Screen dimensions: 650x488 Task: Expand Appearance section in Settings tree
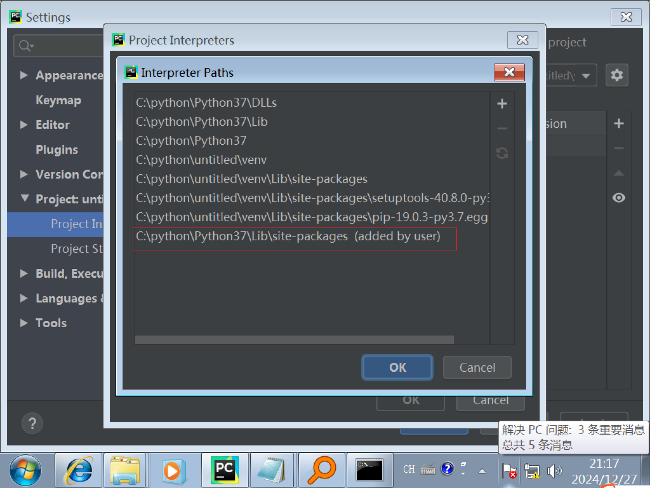coord(24,75)
